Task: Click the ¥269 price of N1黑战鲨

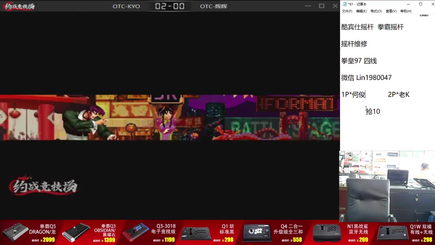Action: pos(362,240)
